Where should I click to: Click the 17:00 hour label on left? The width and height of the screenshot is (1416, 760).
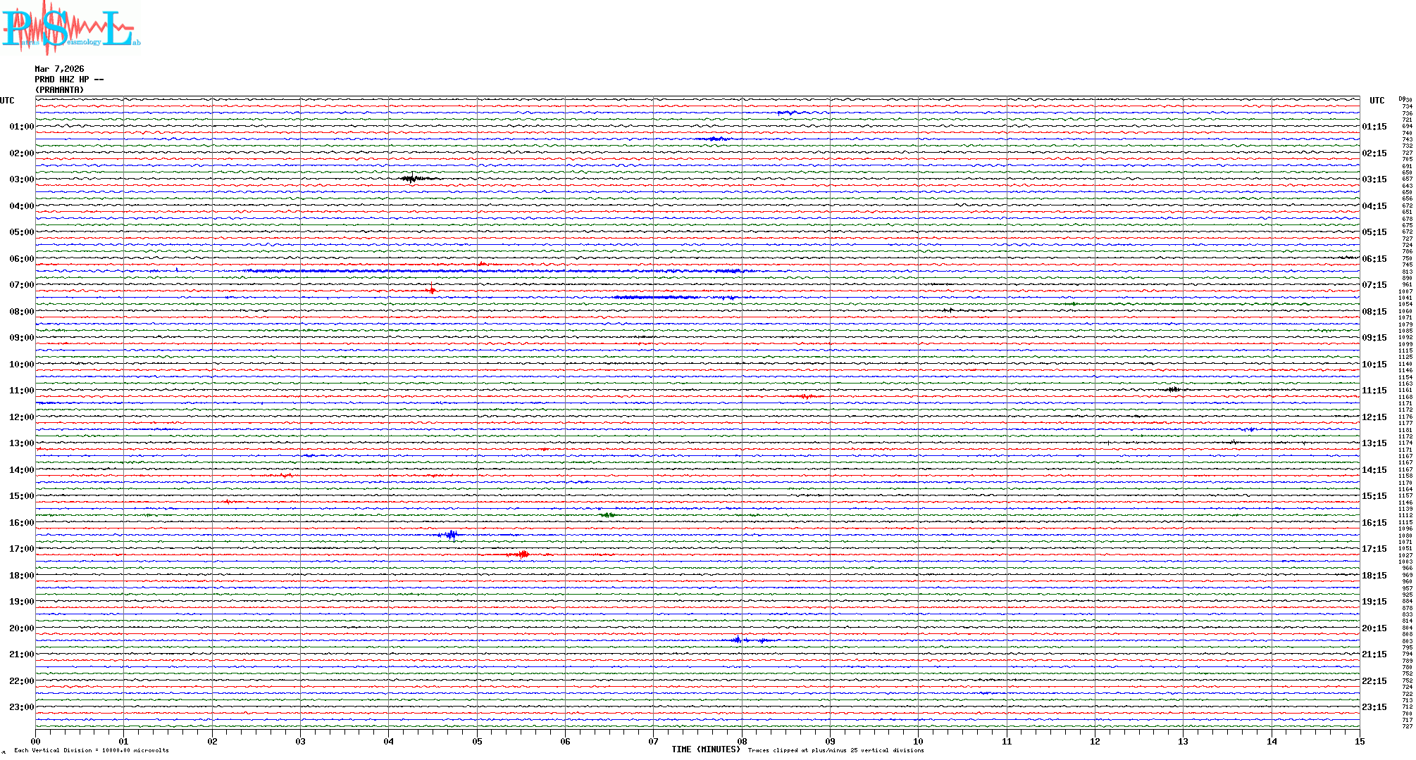[x=21, y=549]
